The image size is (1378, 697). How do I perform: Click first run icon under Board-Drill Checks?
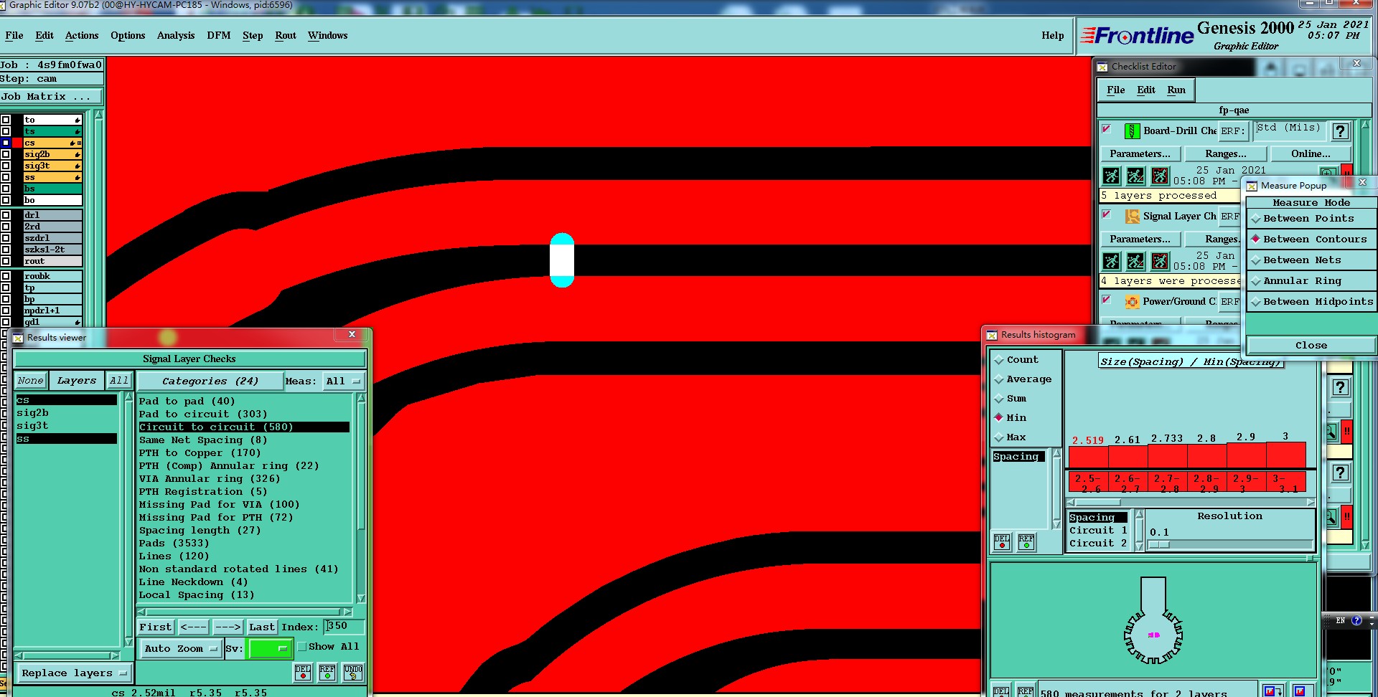coord(1111,176)
